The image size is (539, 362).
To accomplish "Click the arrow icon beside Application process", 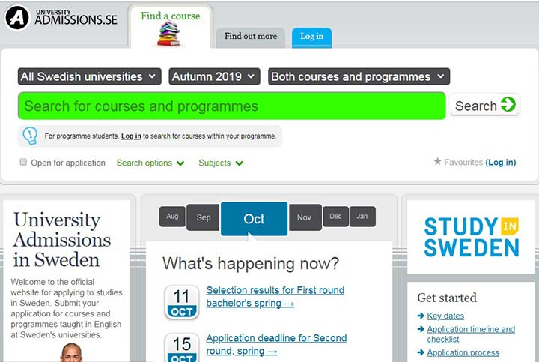I will 421,352.
